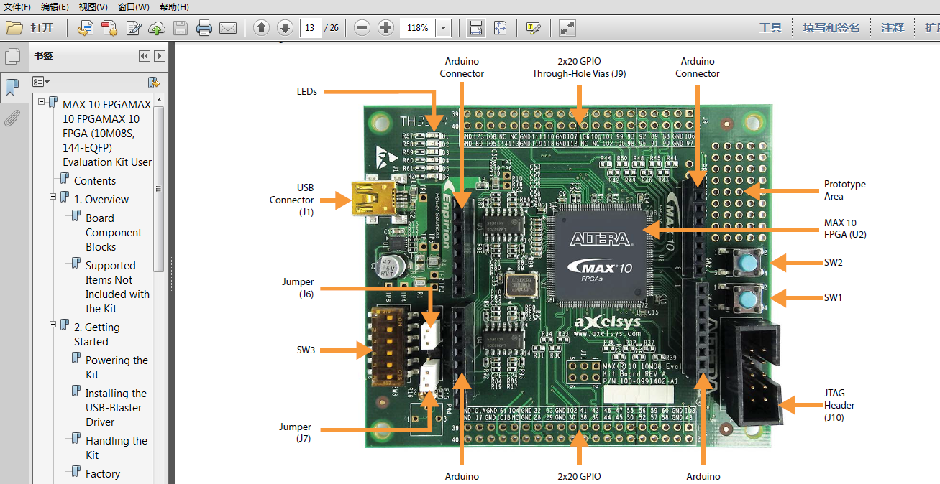Open the 工具 pane
940x484 pixels.
coord(770,28)
